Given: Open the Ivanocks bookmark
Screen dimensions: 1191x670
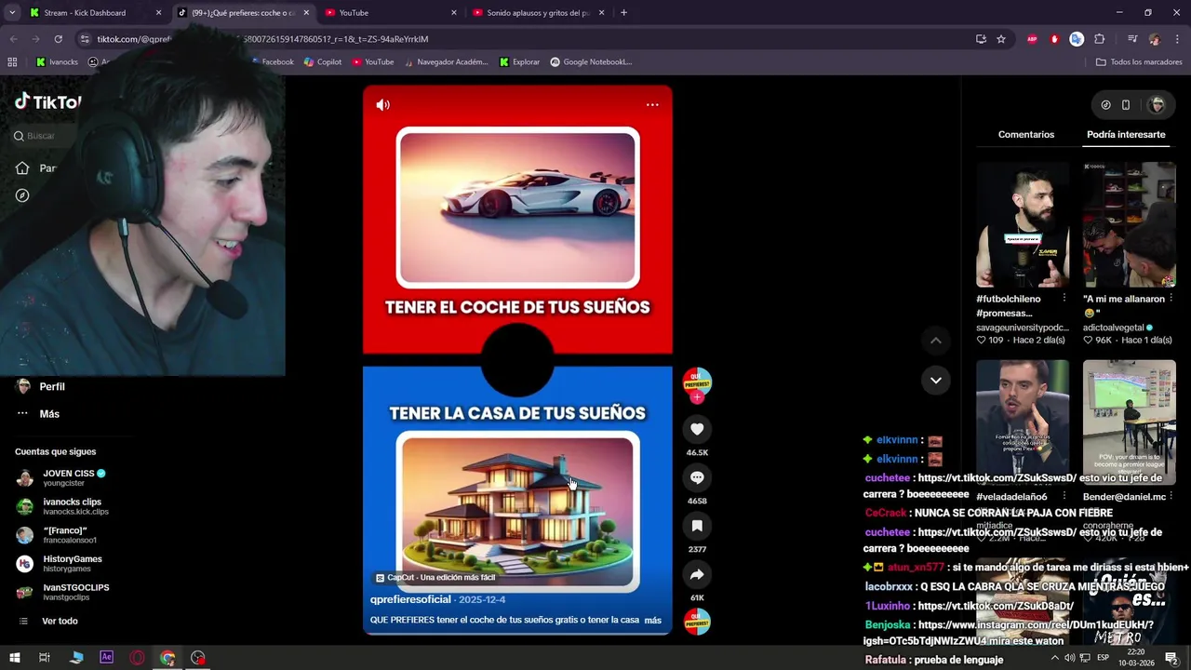Looking at the screenshot, I should 57,62.
